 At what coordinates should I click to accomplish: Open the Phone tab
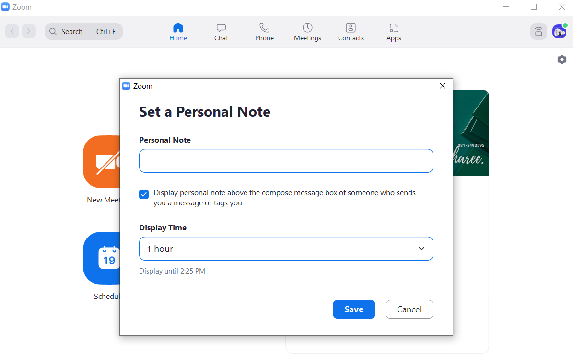coord(264,32)
